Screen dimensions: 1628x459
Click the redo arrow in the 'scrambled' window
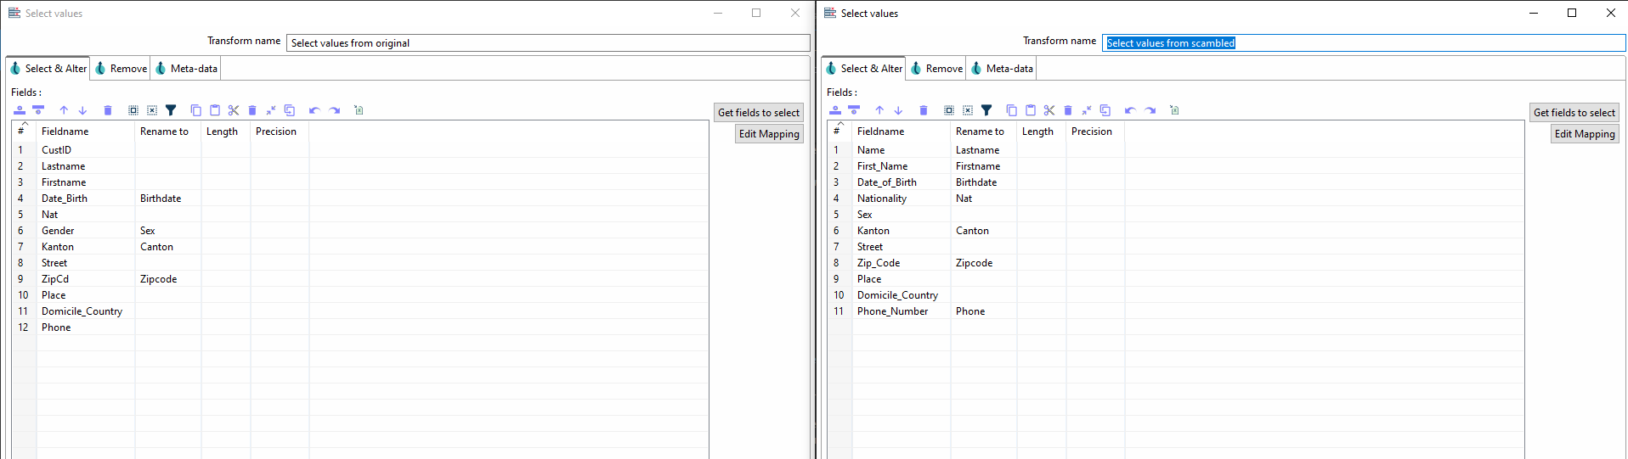[1150, 110]
